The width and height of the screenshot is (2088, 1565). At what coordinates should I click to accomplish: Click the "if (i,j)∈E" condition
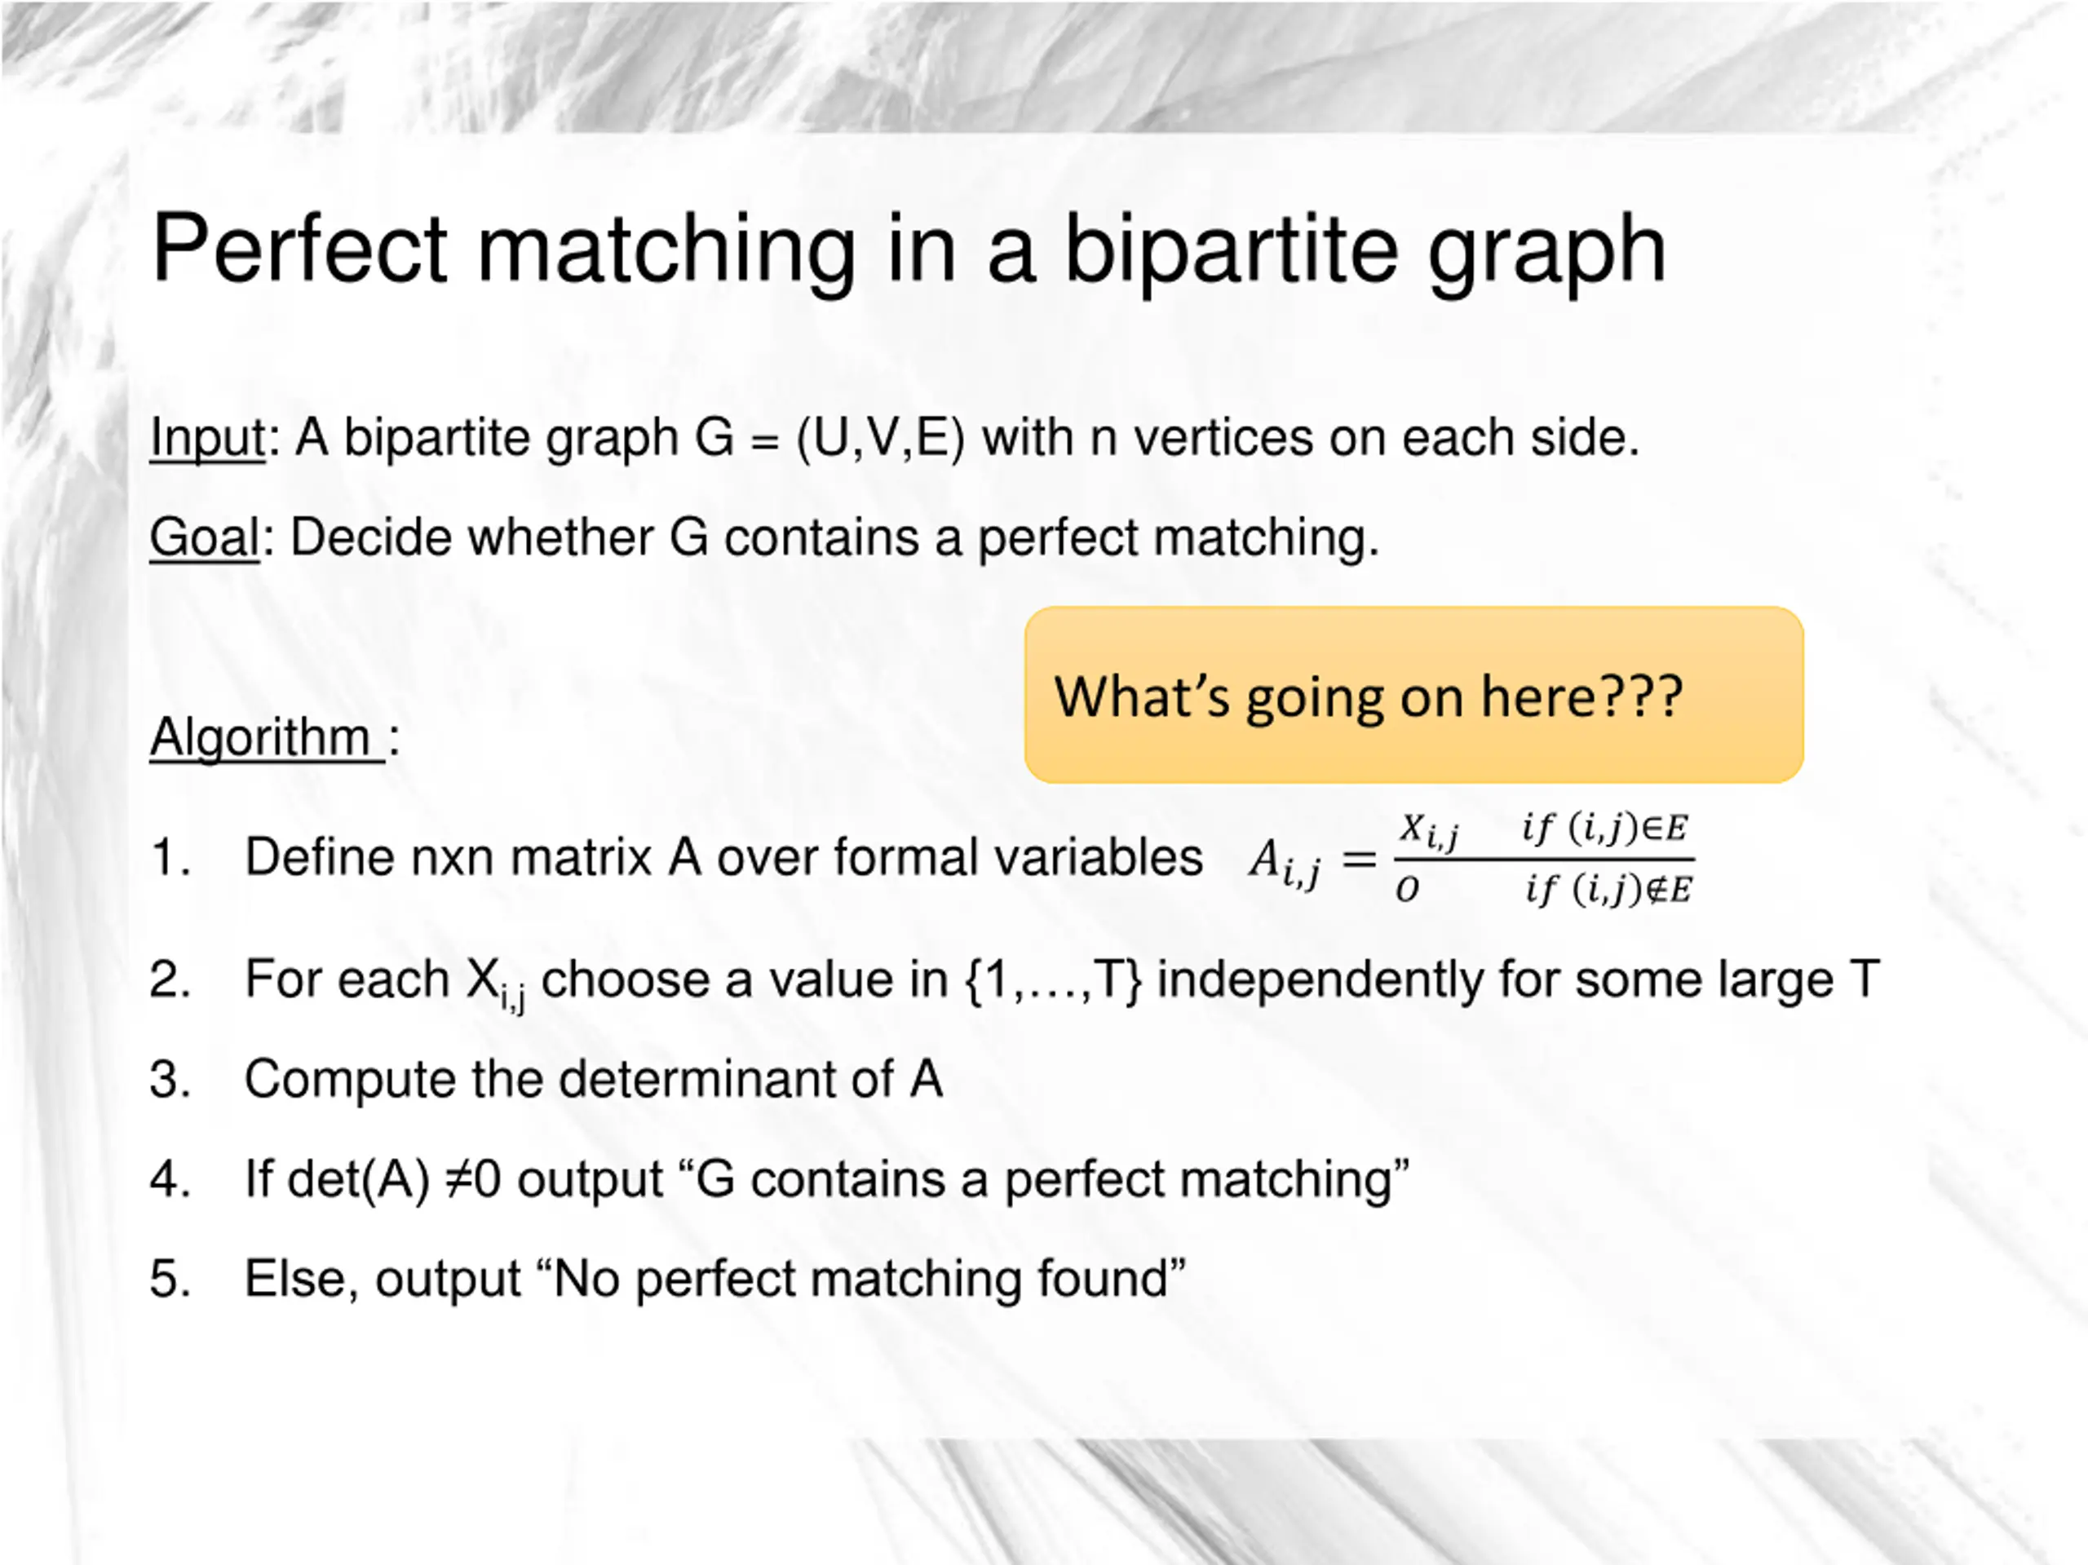[1604, 829]
